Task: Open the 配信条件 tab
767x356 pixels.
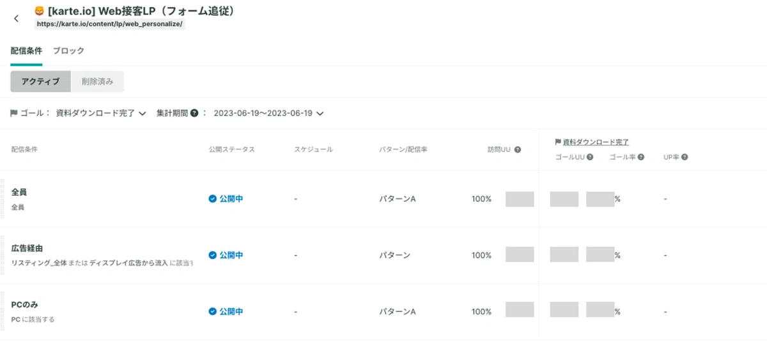Action: pyautogui.click(x=26, y=51)
